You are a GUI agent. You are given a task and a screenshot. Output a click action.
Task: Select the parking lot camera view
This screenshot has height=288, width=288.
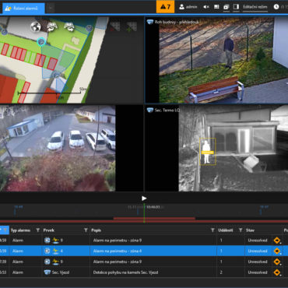point(58,148)
